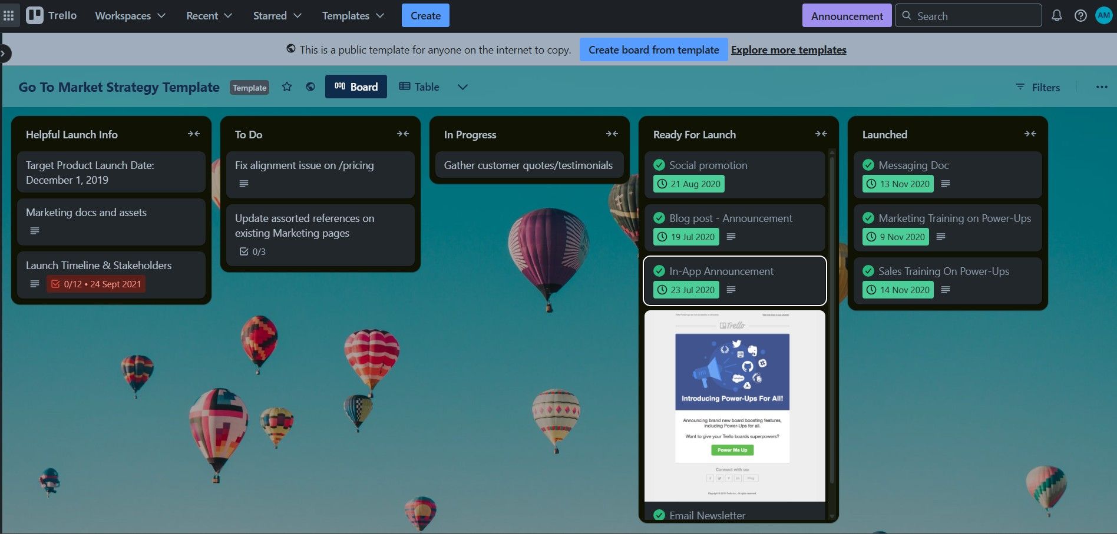Click the Template badge
1117x534 pixels.
(249, 88)
